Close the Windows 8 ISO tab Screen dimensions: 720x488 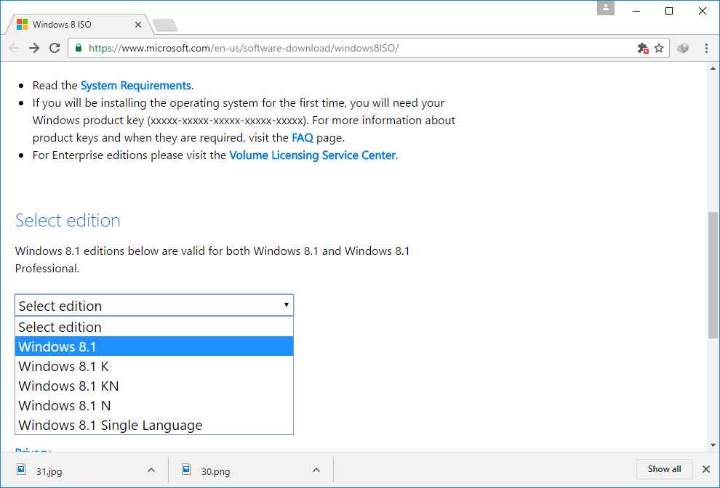tap(137, 25)
